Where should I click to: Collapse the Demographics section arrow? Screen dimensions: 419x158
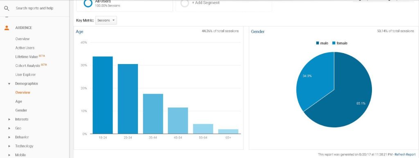(x=9, y=84)
